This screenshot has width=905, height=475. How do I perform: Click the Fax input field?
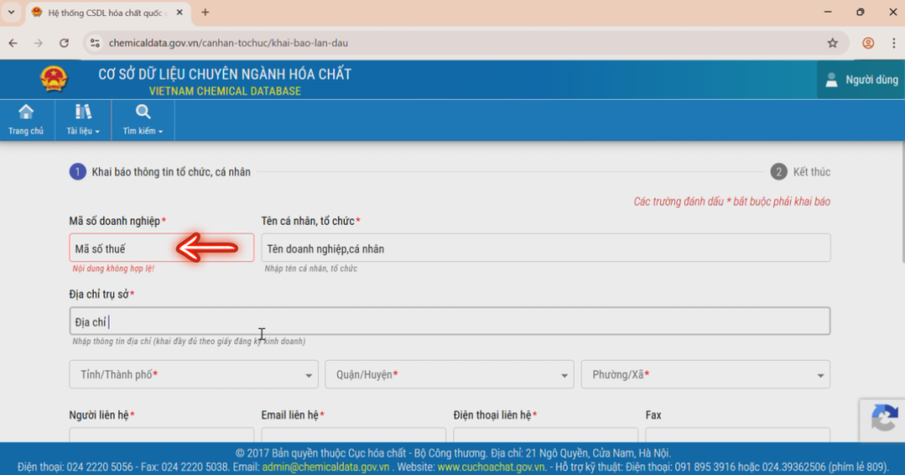coord(738,434)
